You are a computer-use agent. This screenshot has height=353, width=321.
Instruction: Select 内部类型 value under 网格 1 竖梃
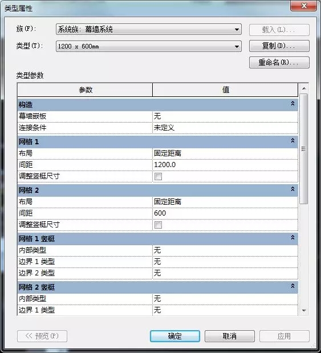[x=225, y=250]
